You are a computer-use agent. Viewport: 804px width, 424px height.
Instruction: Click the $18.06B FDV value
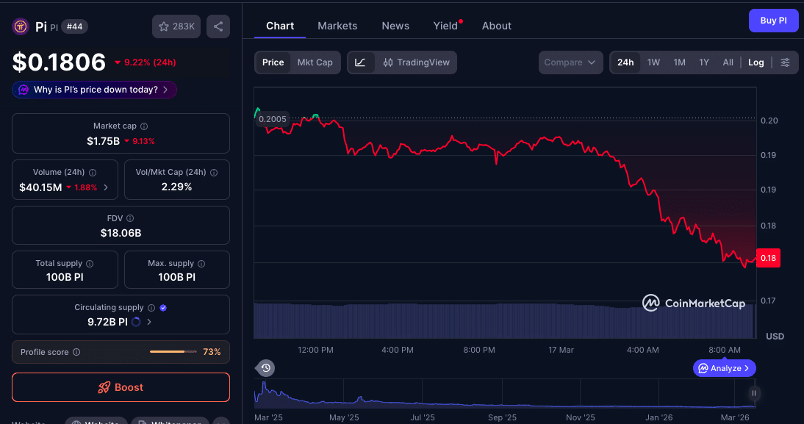click(x=121, y=233)
